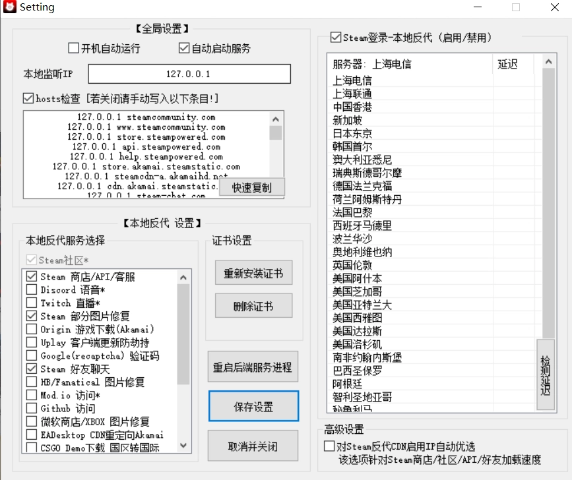Screen dimensions: 572x480
Task: Click 重新安装证书 button
Action: (253, 274)
